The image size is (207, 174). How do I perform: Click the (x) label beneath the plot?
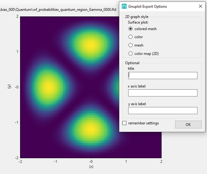(91, 167)
